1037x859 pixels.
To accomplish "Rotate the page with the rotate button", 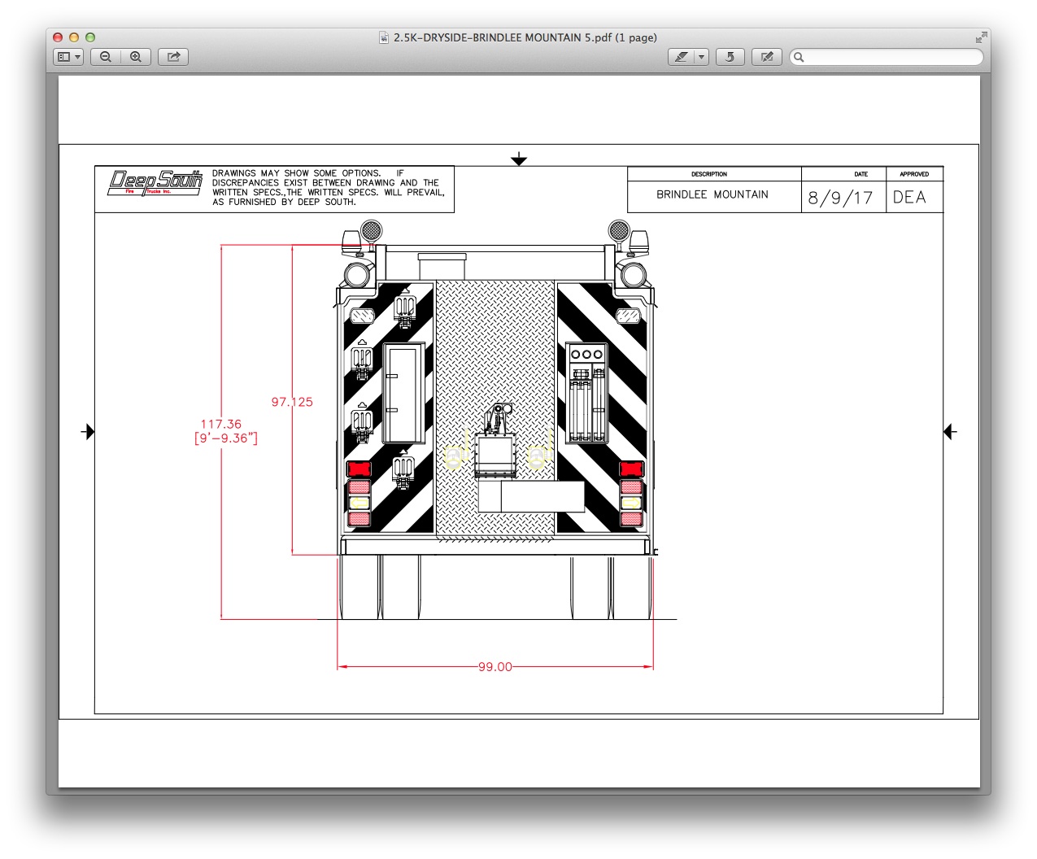I will [730, 57].
